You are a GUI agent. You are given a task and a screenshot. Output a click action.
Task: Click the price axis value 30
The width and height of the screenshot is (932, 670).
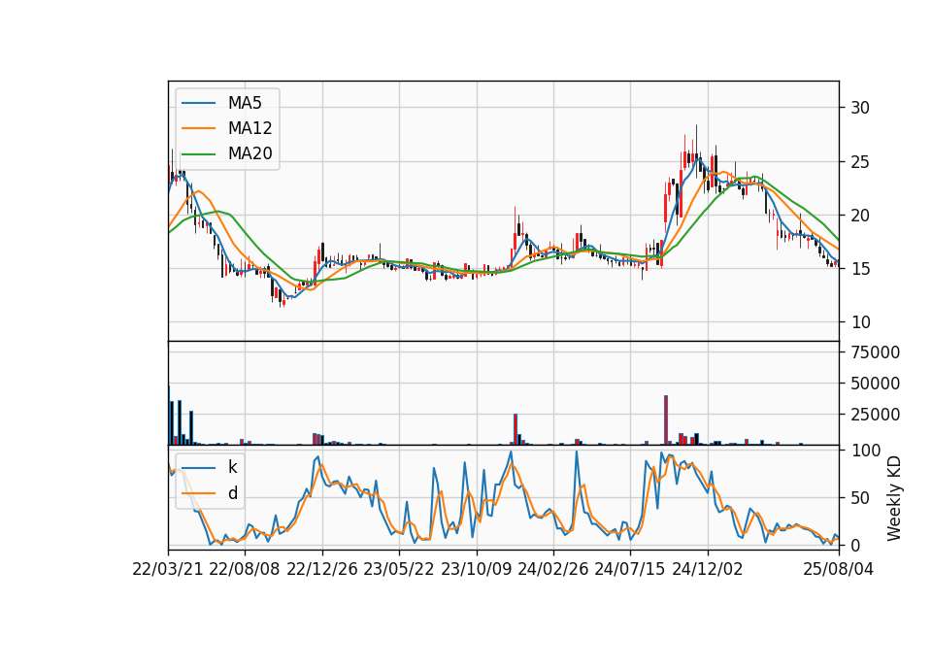[x=860, y=108]
